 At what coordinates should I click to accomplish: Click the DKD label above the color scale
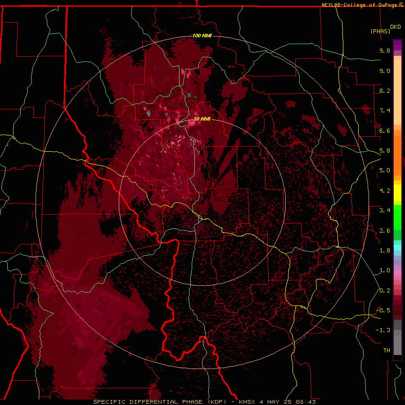396,27
